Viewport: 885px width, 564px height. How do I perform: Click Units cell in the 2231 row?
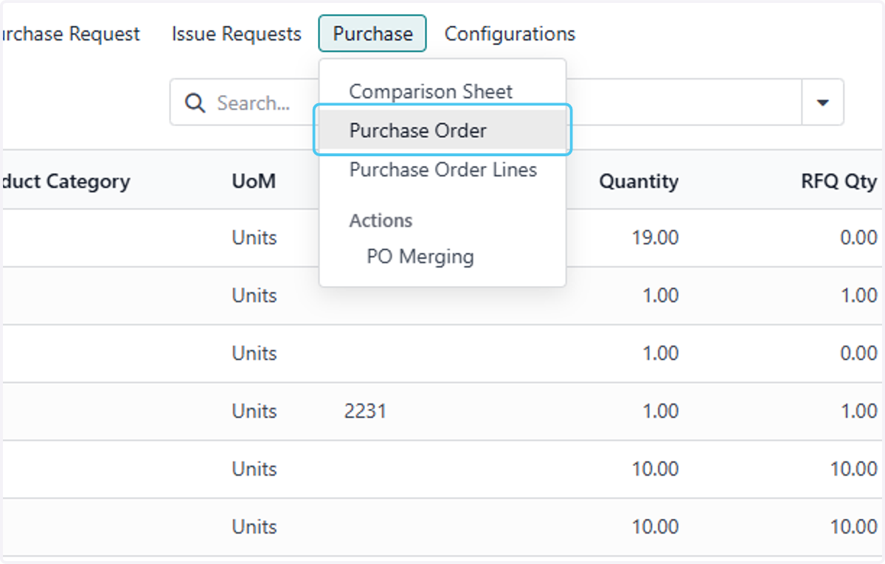[254, 411]
